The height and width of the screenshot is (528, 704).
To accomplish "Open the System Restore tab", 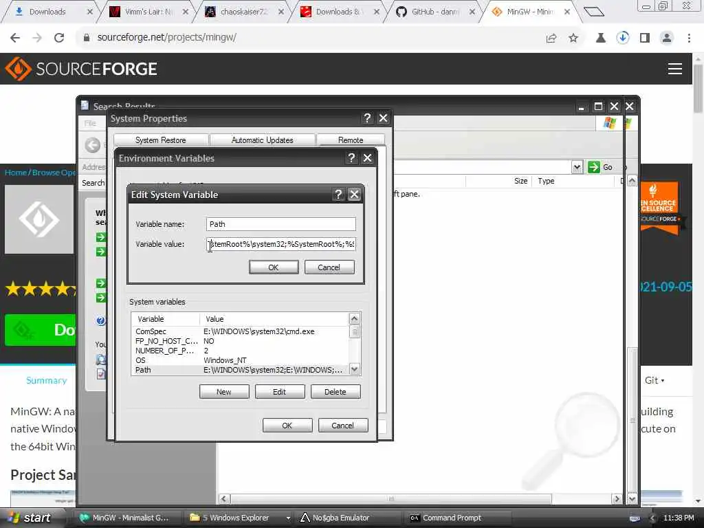I will pyautogui.click(x=161, y=140).
